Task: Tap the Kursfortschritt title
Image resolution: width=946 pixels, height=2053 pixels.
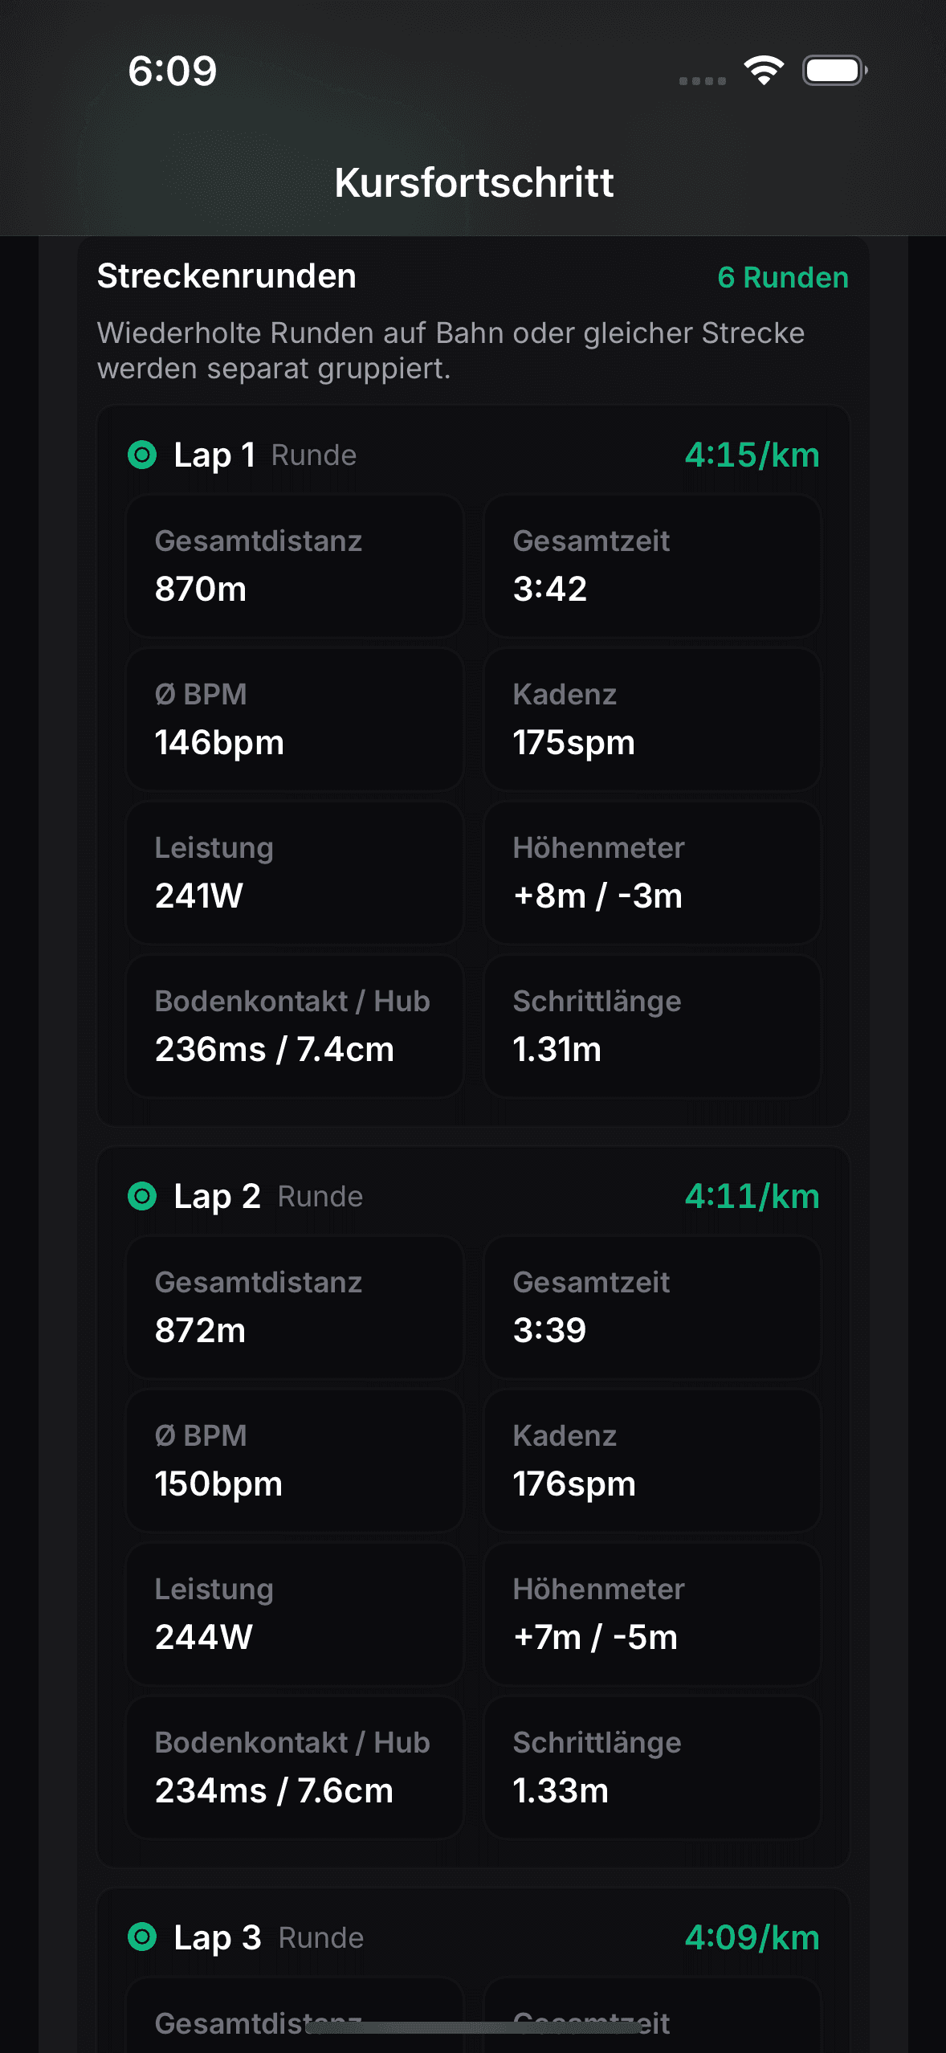Action: pos(474,182)
